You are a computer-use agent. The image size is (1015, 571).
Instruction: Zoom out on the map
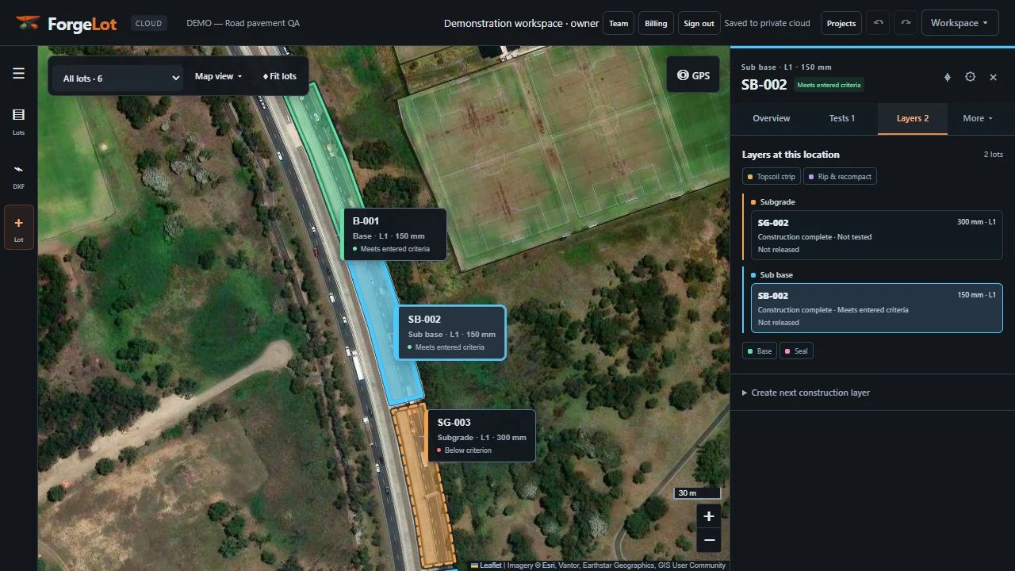click(710, 540)
